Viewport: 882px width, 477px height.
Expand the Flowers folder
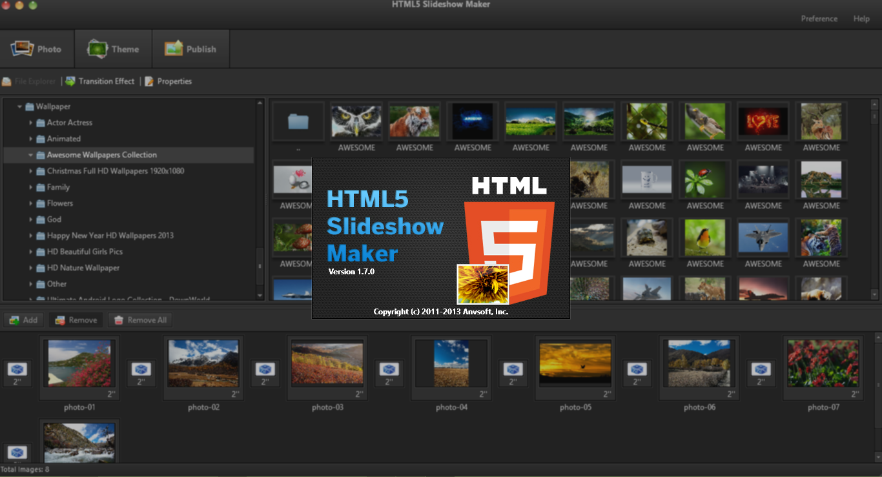(x=31, y=203)
